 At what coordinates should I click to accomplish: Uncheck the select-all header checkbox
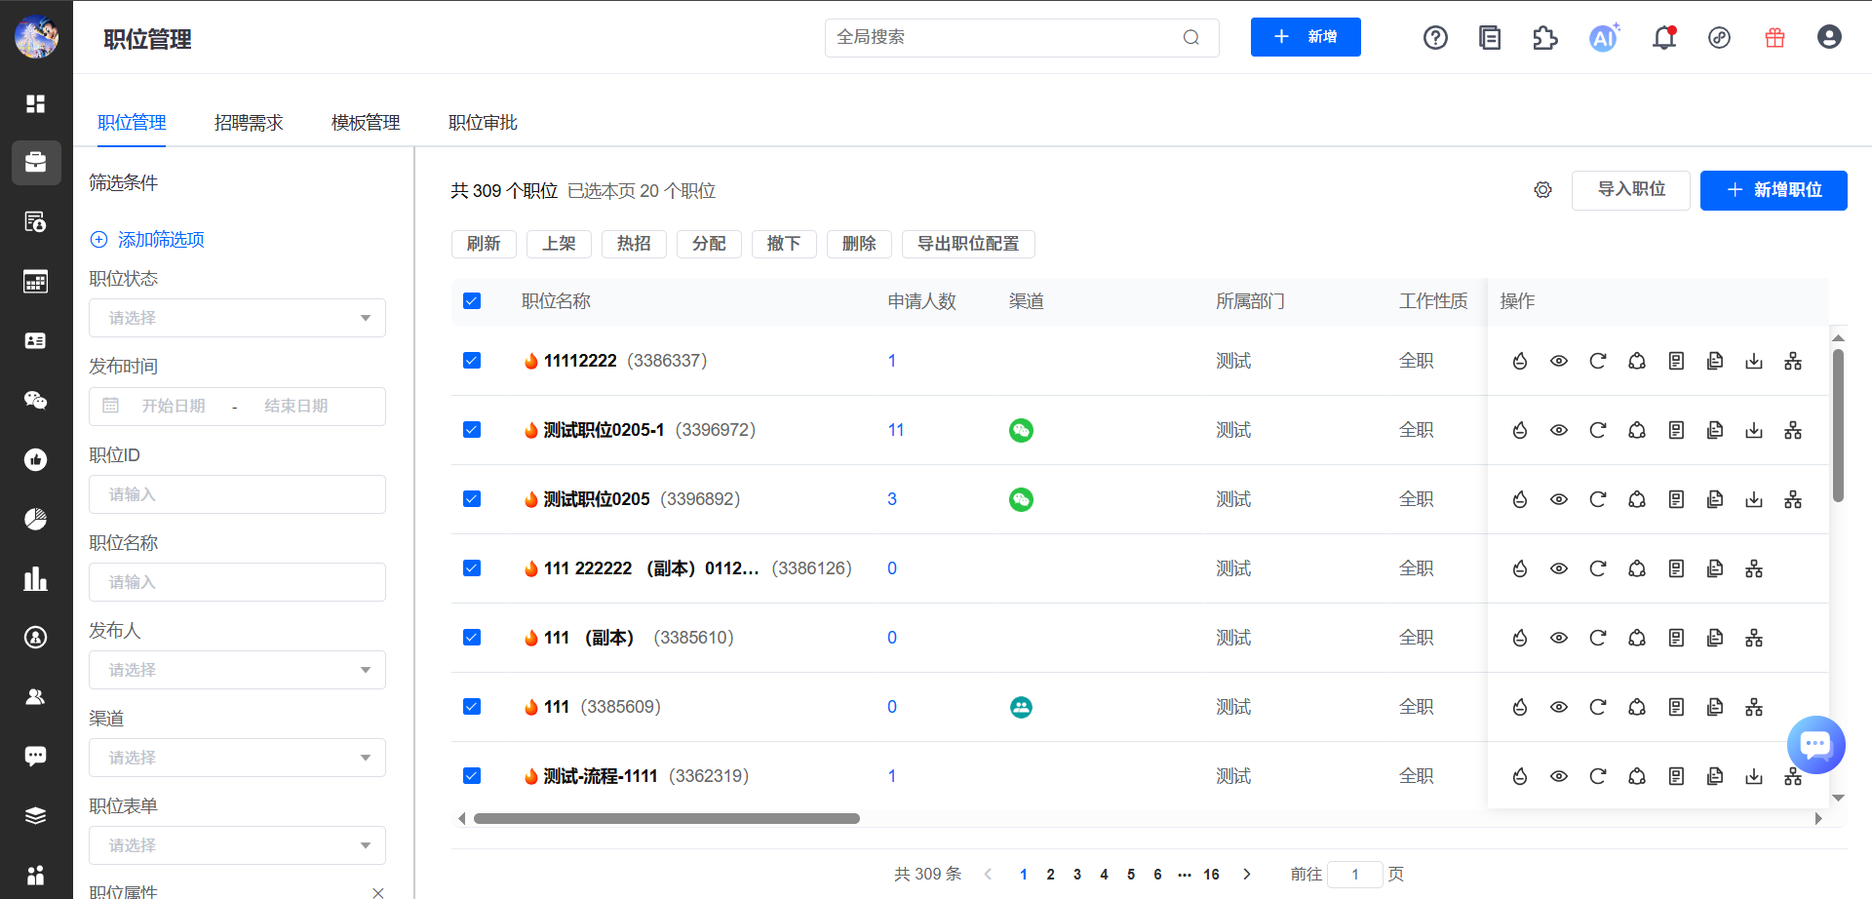coord(472,301)
